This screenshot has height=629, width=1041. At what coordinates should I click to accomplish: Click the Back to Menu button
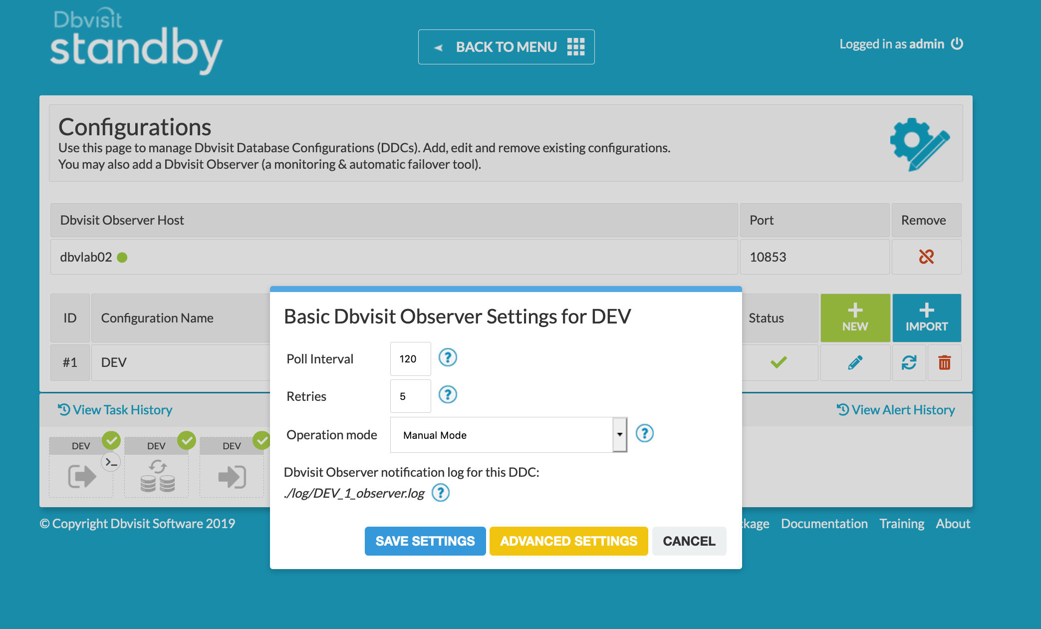coord(506,47)
